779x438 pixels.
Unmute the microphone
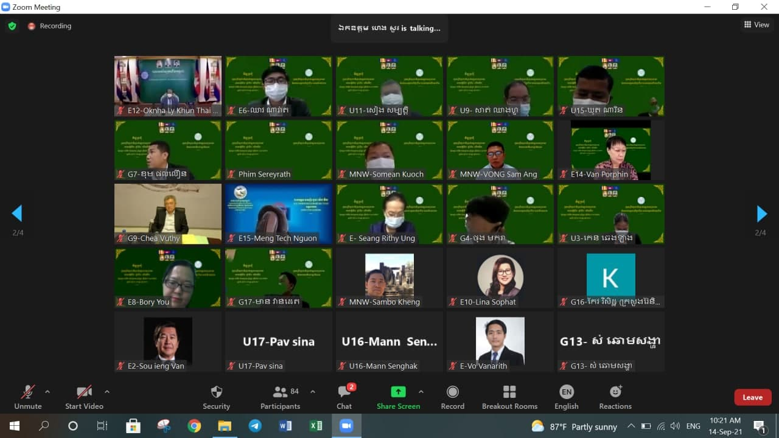coord(28,392)
